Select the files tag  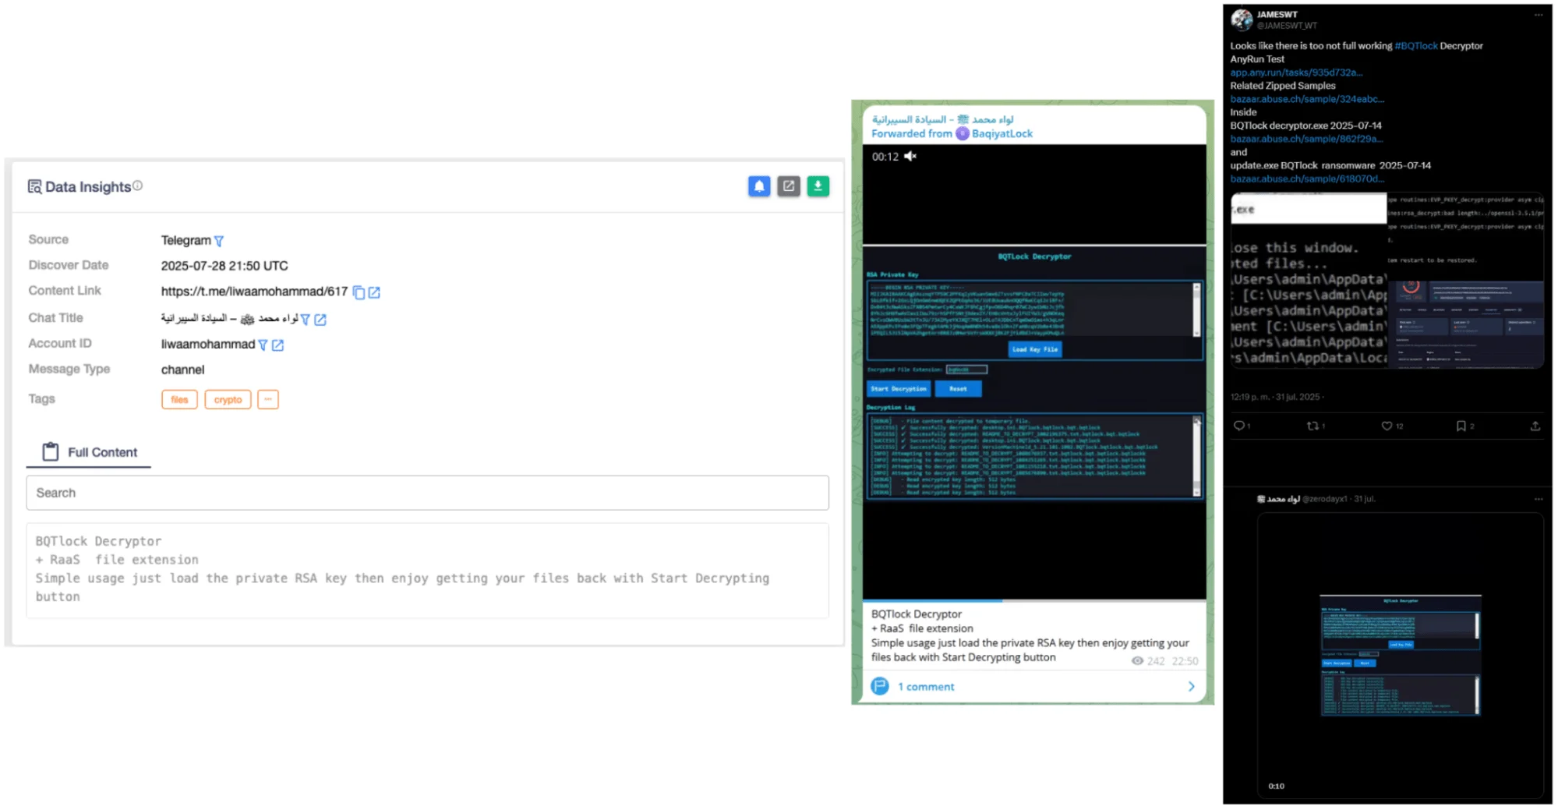click(x=179, y=399)
